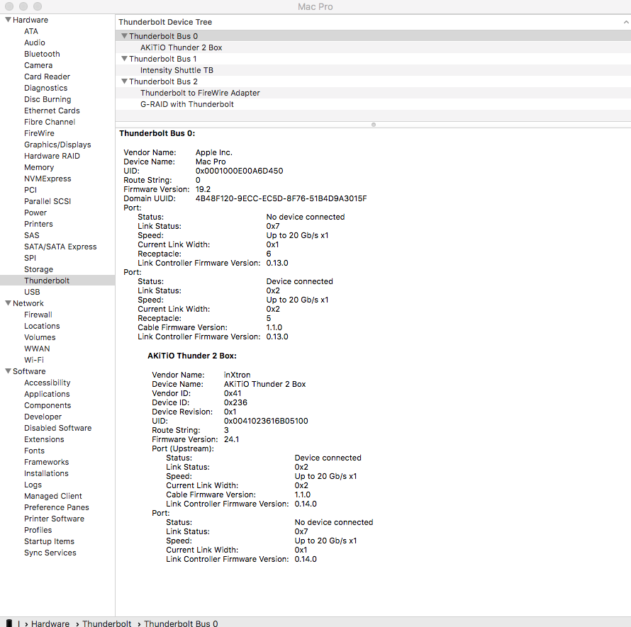The width and height of the screenshot is (631, 627).
Task: Click the pane splitter handle dot
Action: tap(374, 125)
